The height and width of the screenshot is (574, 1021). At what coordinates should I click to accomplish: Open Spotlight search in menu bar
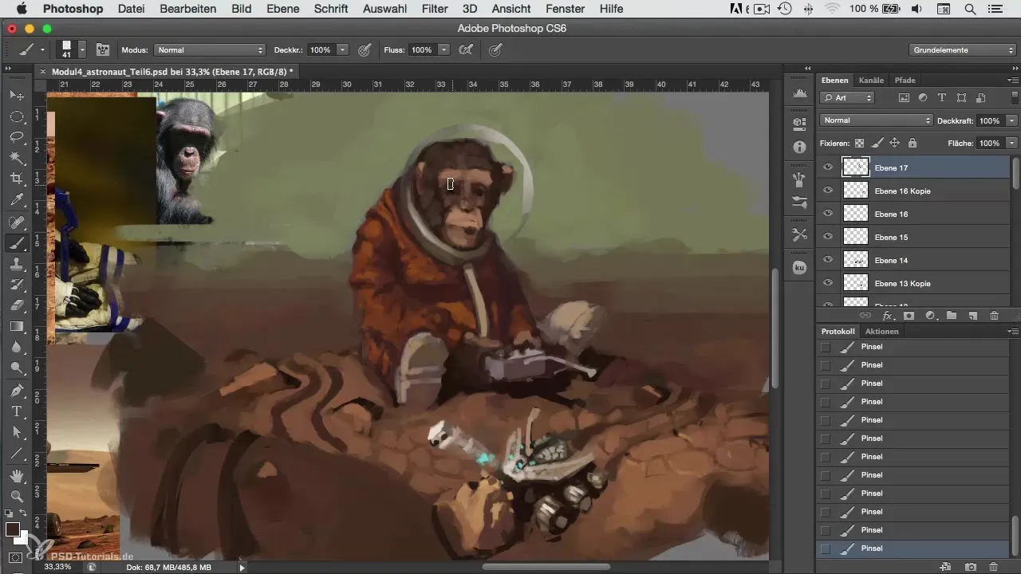tap(970, 9)
